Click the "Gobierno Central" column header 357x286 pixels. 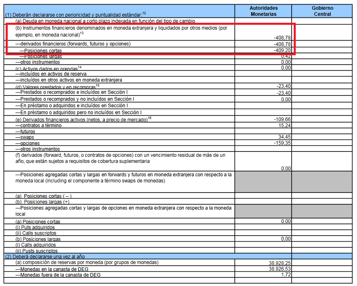323,11
